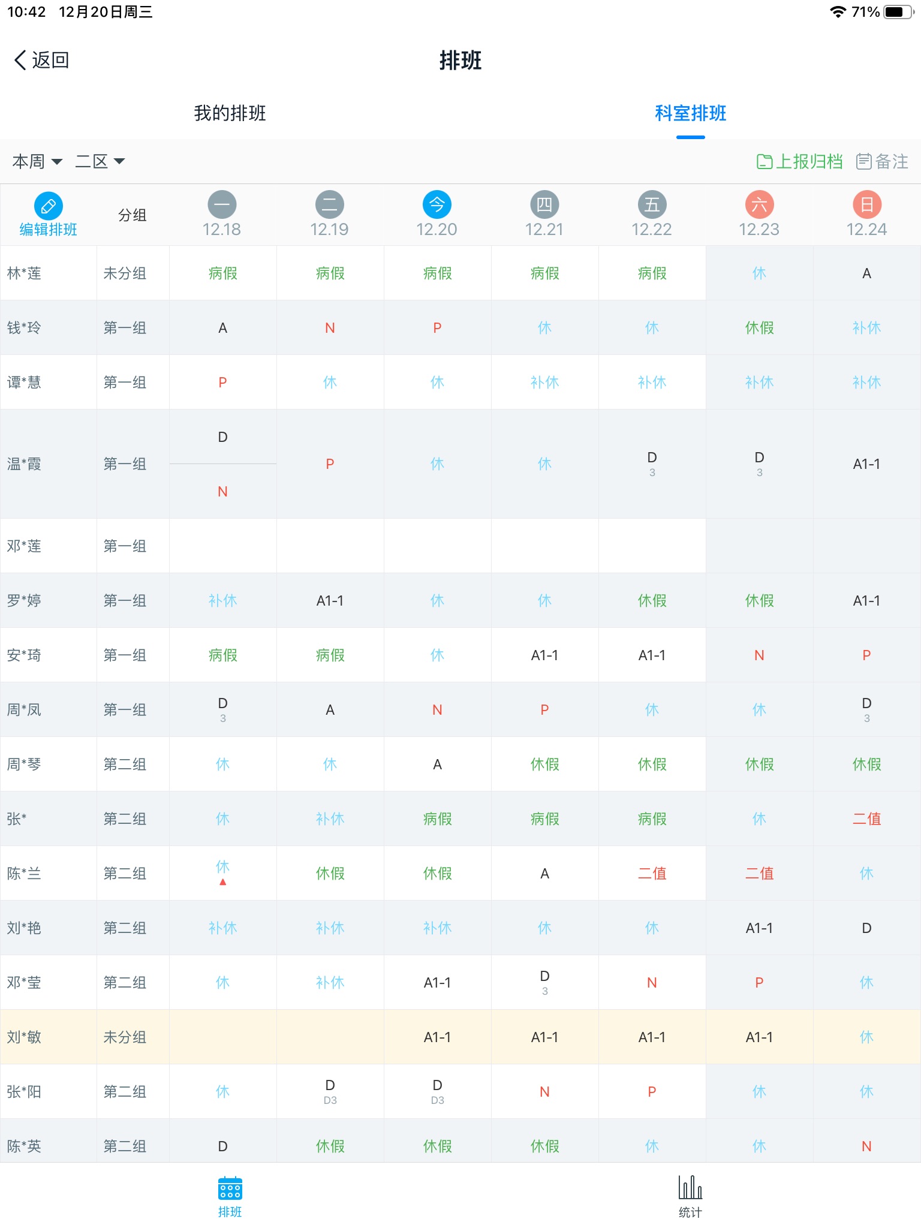921x1228 pixels.
Task: Tap the 分组 column header
Action: [133, 215]
